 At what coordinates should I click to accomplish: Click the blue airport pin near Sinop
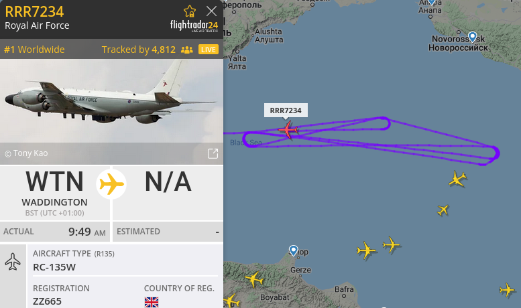point(293,250)
